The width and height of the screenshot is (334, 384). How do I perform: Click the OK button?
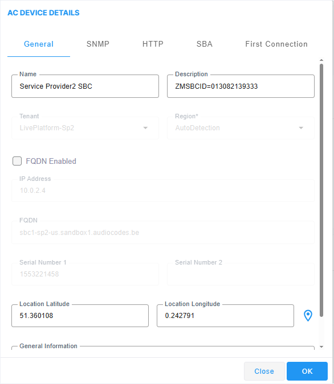(x=307, y=371)
